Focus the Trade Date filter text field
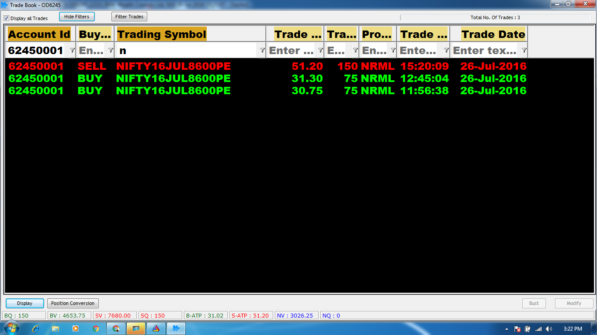597x335 pixels. tap(485, 51)
